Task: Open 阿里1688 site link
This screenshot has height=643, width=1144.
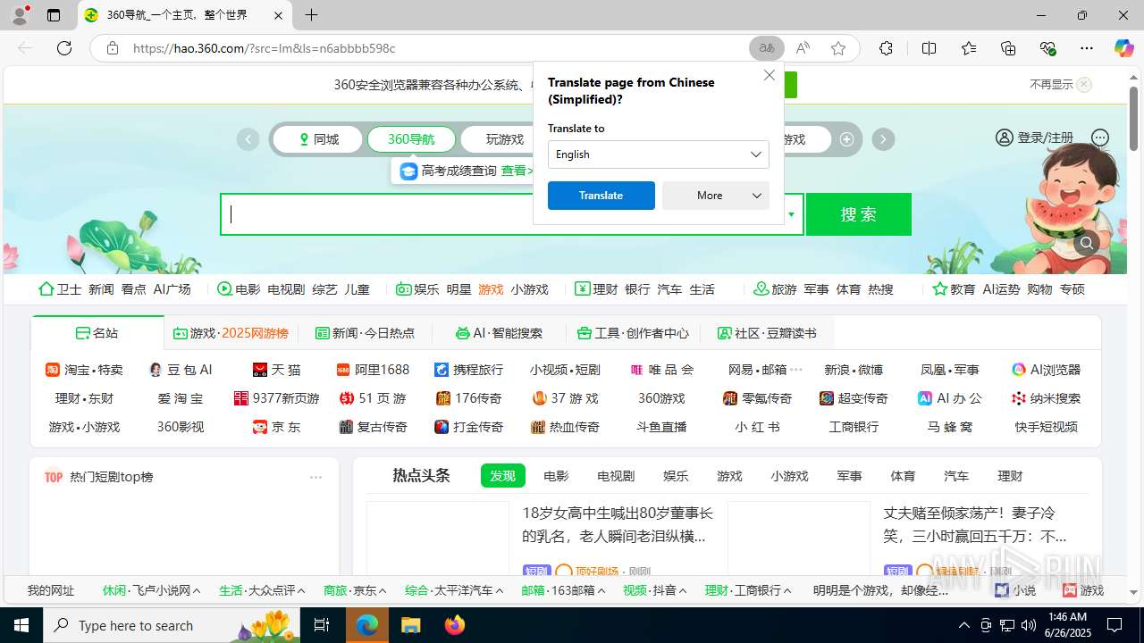Action: 373,370
